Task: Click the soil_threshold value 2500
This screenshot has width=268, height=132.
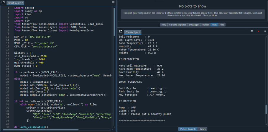Action: pyautogui.click(x=43, y=56)
